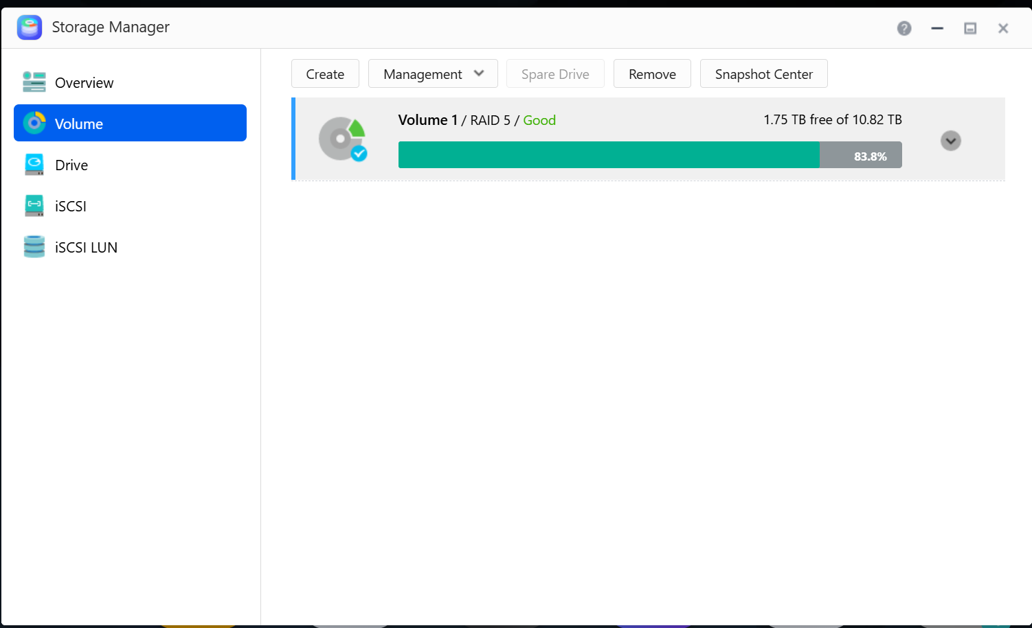Open Snapshot Center
The width and height of the screenshot is (1032, 628).
764,73
